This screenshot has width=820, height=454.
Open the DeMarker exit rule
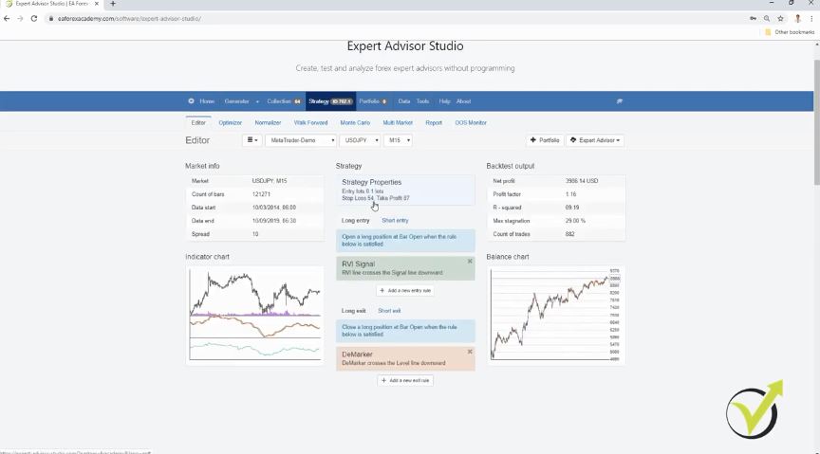click(x=405, y=358)
